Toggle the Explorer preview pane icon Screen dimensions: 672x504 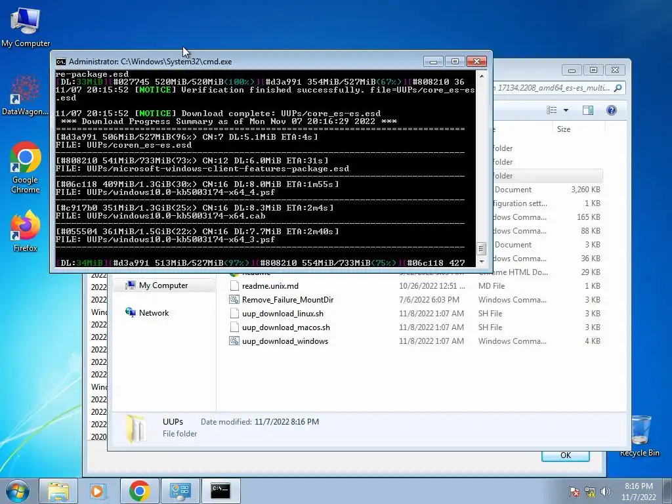pyautogui.click(x=587, y=110)
